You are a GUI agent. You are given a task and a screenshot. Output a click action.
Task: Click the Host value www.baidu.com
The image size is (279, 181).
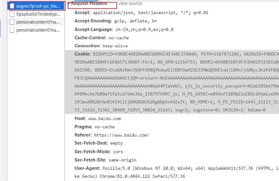coord(104,119)
